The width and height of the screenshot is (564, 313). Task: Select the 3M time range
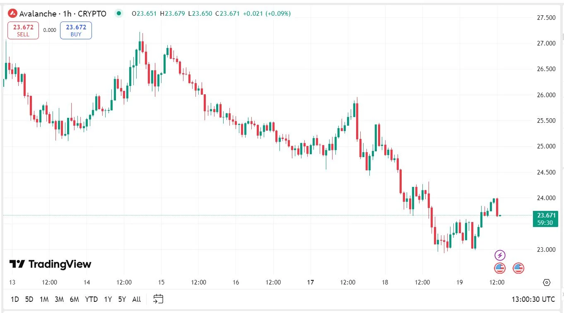pyautogui.click(x=59, y=299)
